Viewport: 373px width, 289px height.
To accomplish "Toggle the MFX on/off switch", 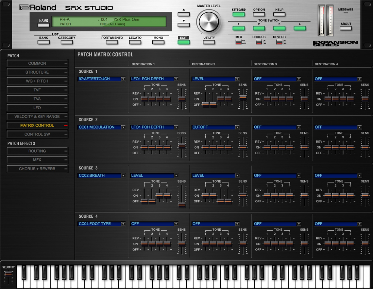I will click(x=238, y=42).
